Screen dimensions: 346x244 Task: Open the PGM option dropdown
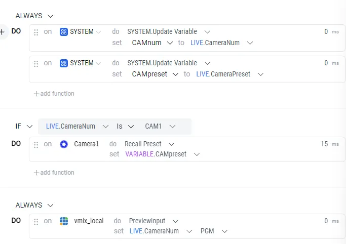click(x=224, y=231)
